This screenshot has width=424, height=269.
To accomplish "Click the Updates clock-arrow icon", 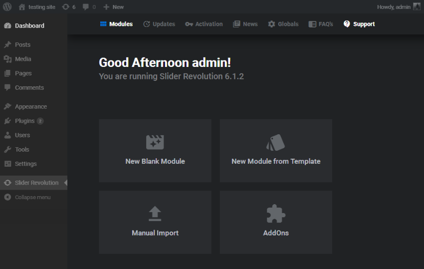I will (x=147, y=24).
